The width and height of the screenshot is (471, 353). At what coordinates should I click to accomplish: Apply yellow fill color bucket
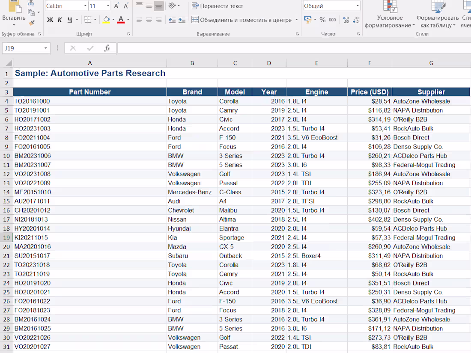pos(106,20)
